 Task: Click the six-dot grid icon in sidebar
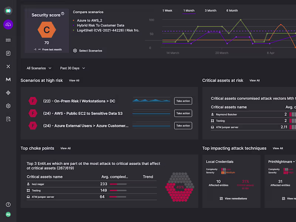[8, 40]
